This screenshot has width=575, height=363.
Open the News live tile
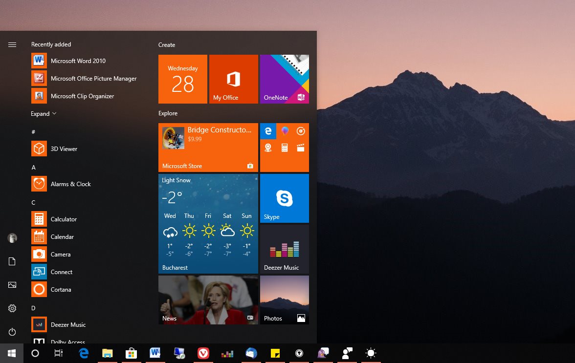point(208,299)
